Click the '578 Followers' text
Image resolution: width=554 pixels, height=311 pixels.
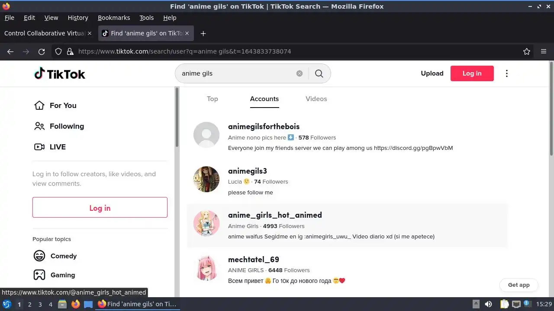coord(317,137)
